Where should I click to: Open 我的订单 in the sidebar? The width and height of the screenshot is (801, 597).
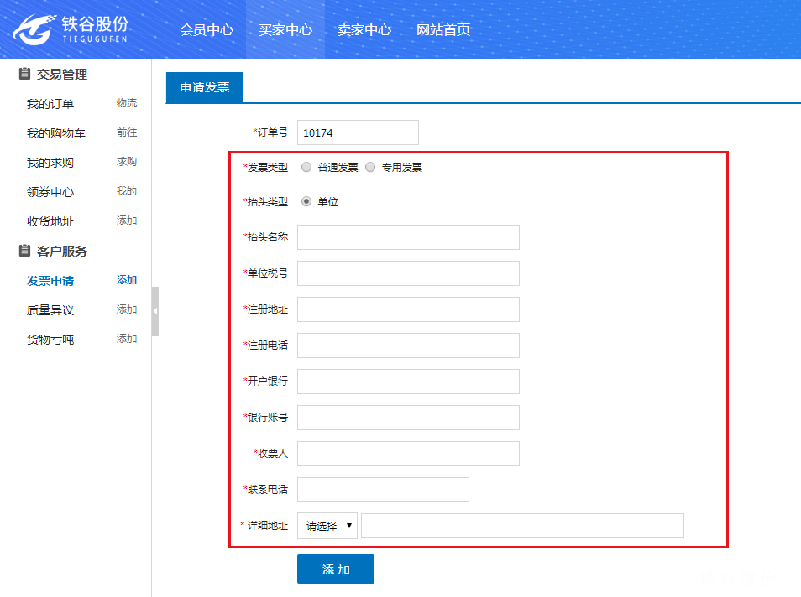tap(50, 104)
